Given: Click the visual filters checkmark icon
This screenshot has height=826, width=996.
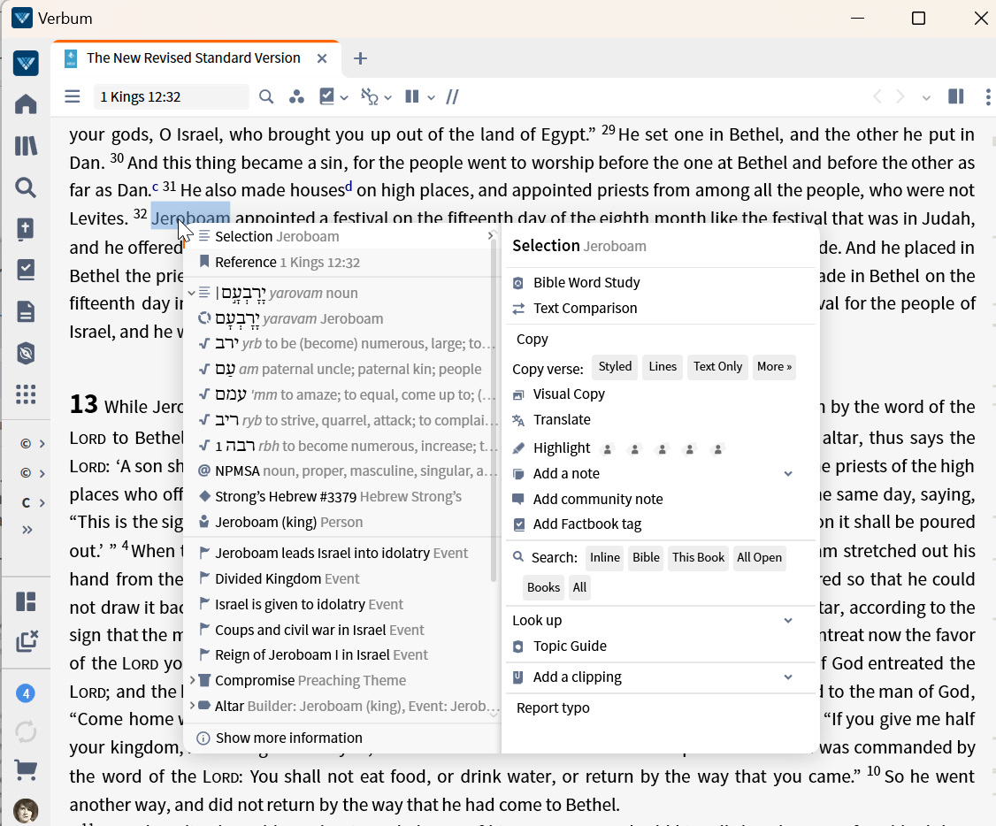Looking at the screenshot, I should click(x=326, y=96).
